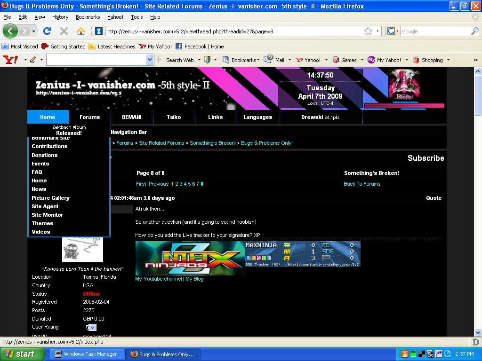
Task: Expand the Games dropdown arrow on Yahoo toolbar
Action: coord(362,60)
